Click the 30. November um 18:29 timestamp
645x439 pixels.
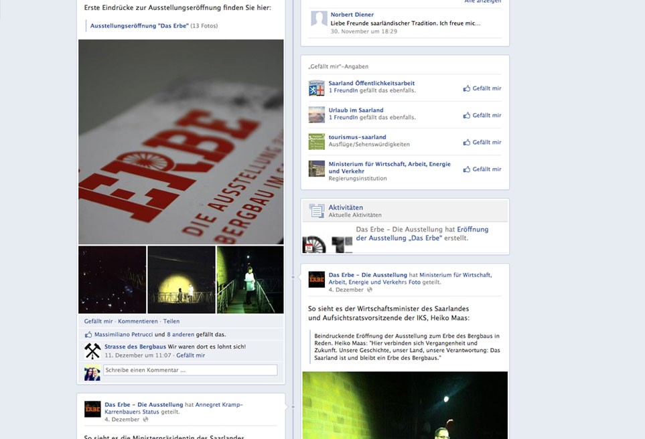tap(364, 31)
